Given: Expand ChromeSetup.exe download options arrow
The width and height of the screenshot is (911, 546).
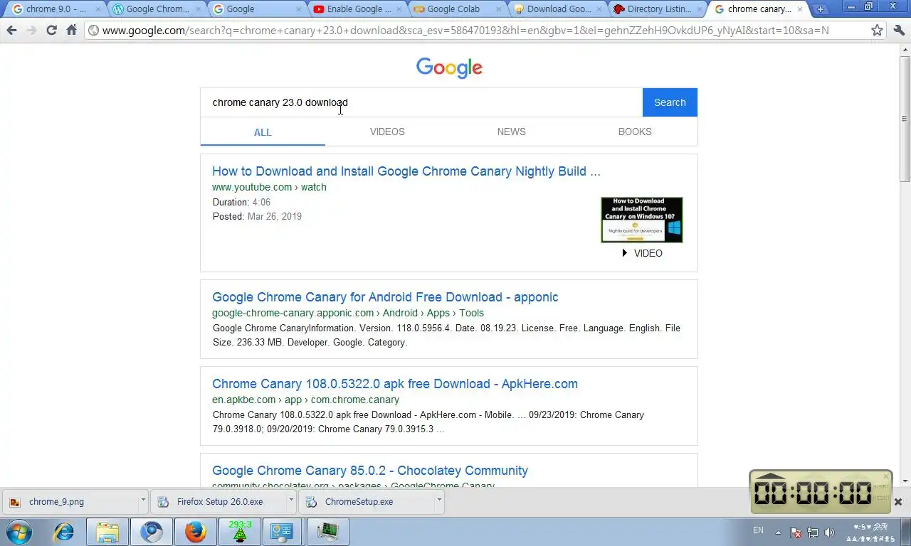Looking at the screenshot, I should pyautogui.click(x=439, y=500).
